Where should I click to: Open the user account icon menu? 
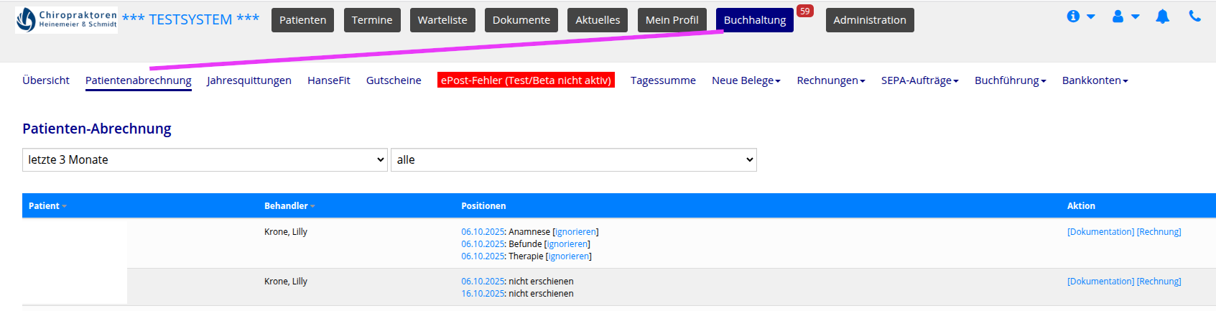point(1118,17)
